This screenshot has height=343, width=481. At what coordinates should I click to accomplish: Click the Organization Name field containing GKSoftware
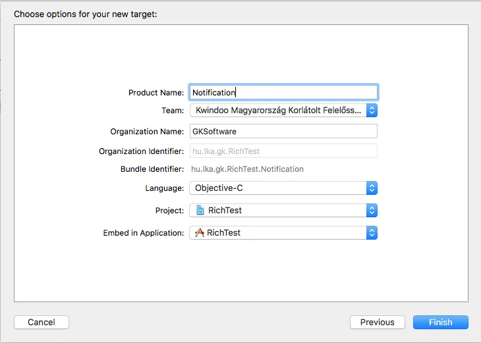(x=283, y=132)
